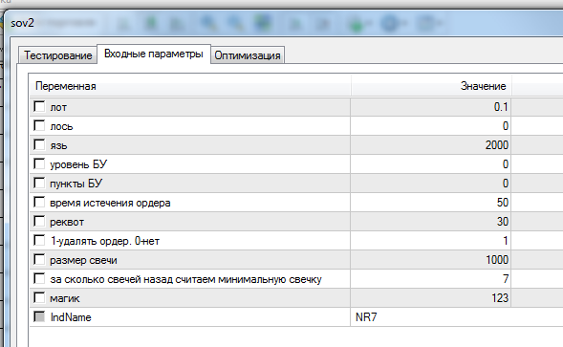Edit the expiration time value 50
The image size is (563, 347).
click(431, 203)
